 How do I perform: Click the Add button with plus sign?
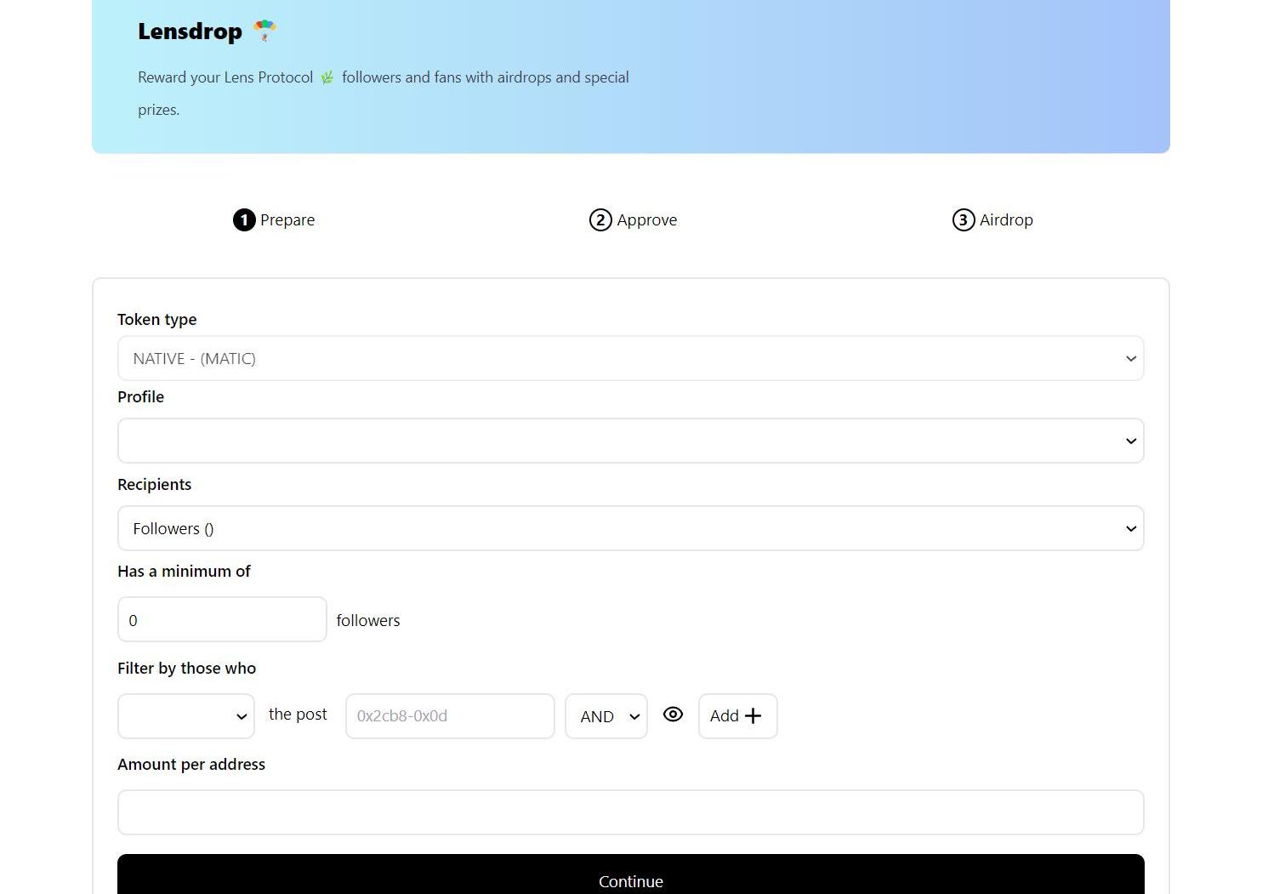pyautogui.click(x=737, y=716)
